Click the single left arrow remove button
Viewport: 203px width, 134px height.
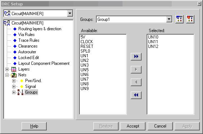click(136, 82)
